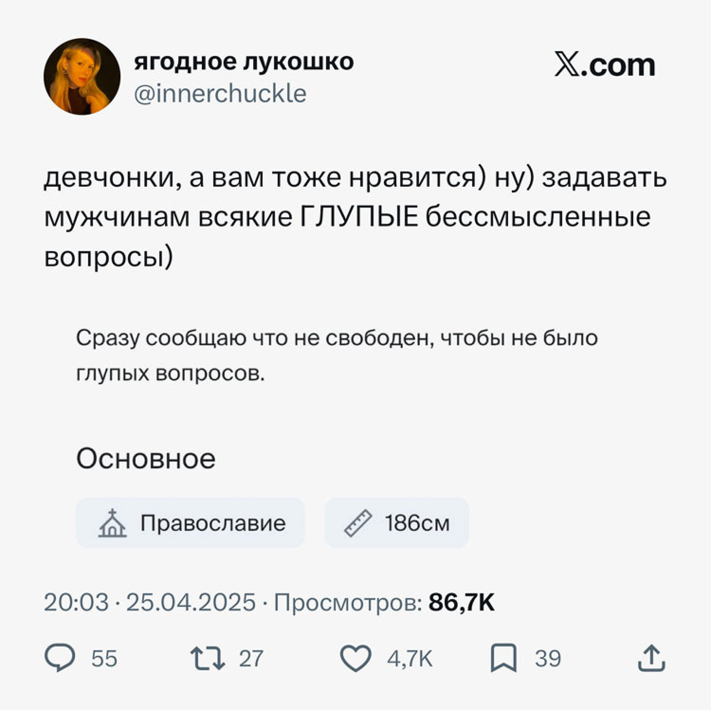
Task: Bookmark the post
Action: coord(503,658)
